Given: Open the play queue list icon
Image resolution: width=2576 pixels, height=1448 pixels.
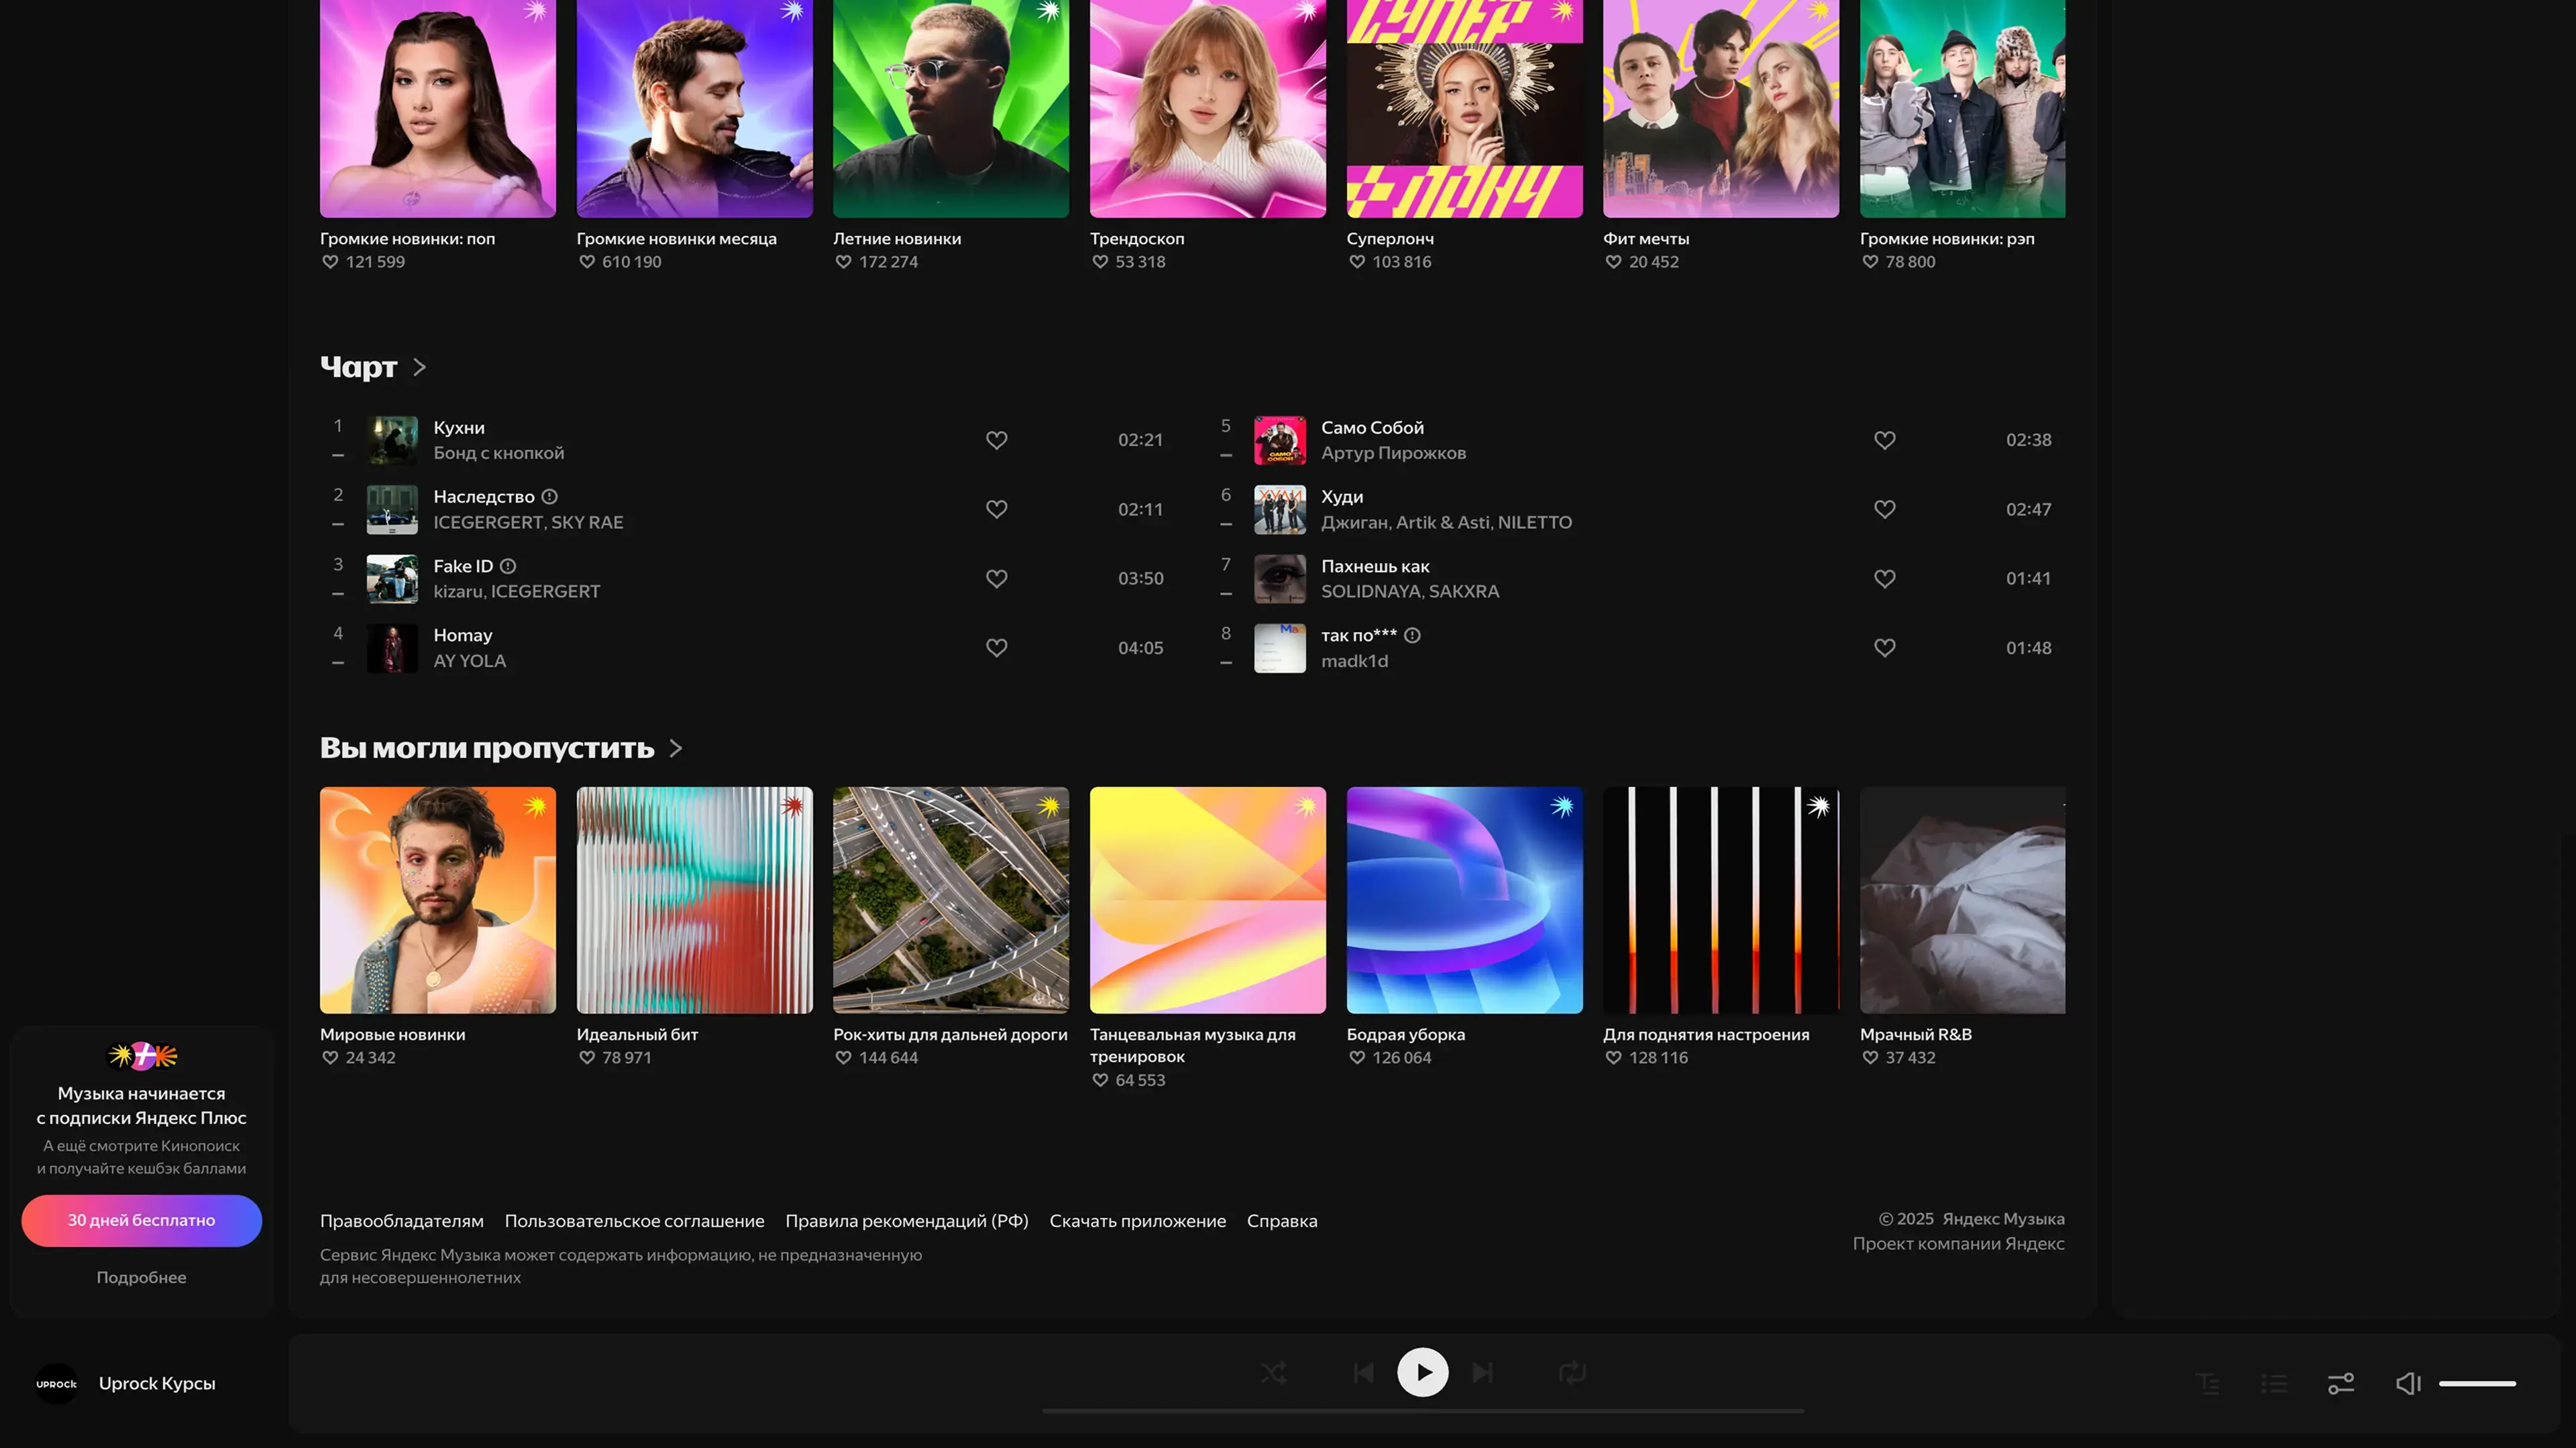Looking at the screenshot, I should pos(2274,1383).
